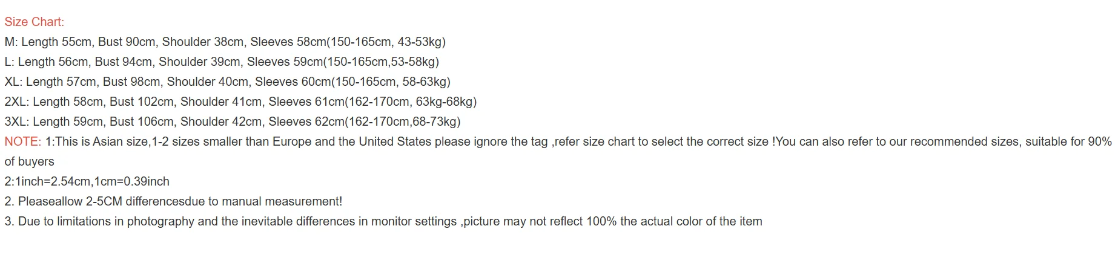Click the manual measurement difference note

point(173,202)
